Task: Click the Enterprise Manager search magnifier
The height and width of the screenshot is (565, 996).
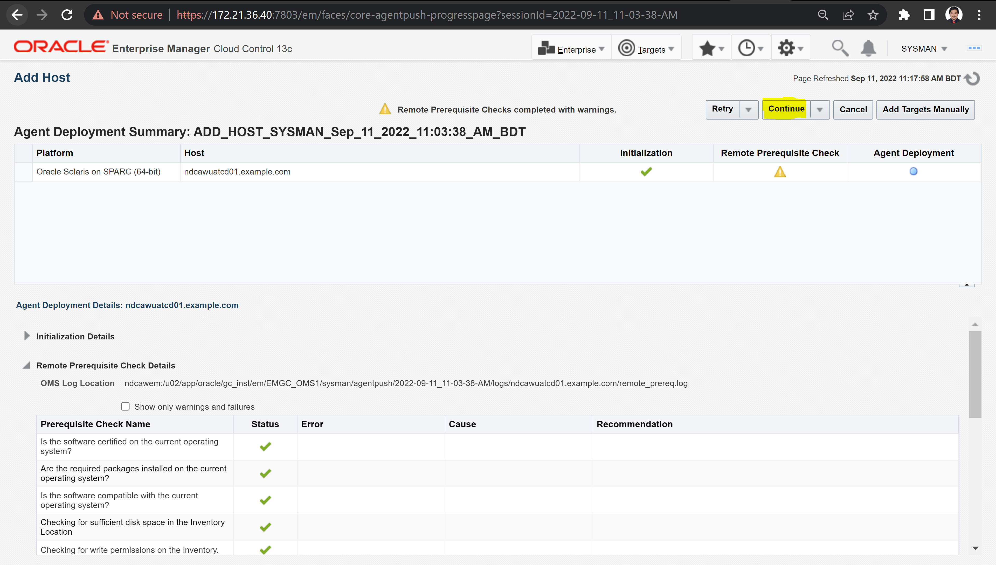Action: pos(840,48)
